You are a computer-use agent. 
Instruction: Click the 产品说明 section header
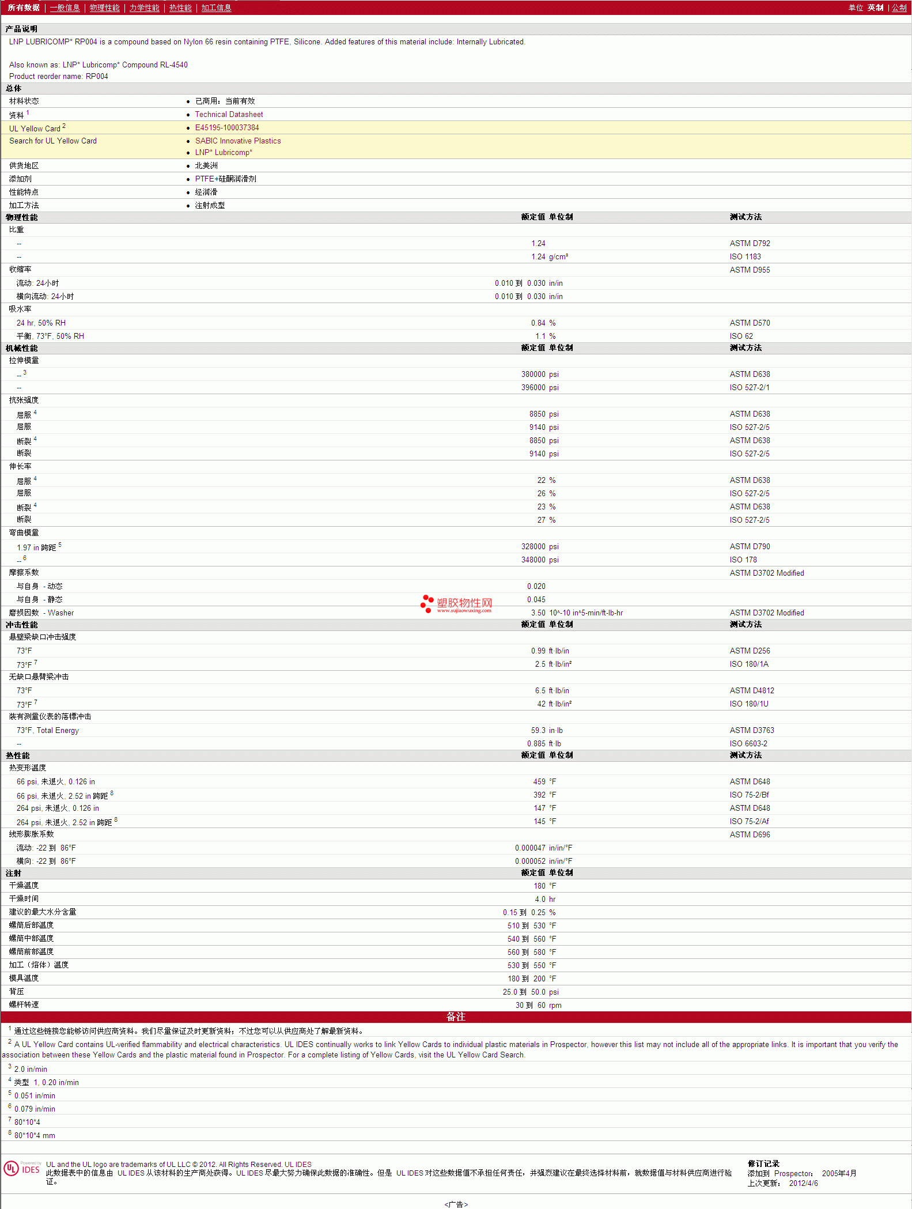click(21, 29)
